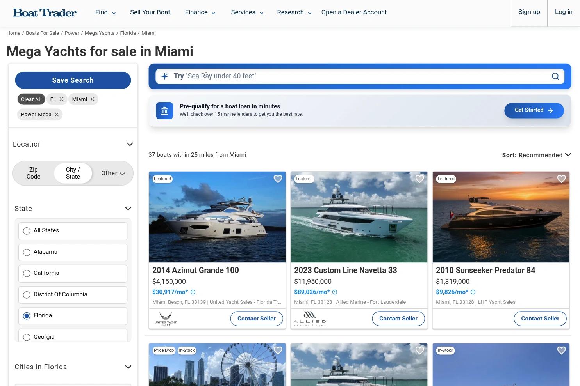Click Log in in the header
Screen dimensions: 580x386
(564, 12)
